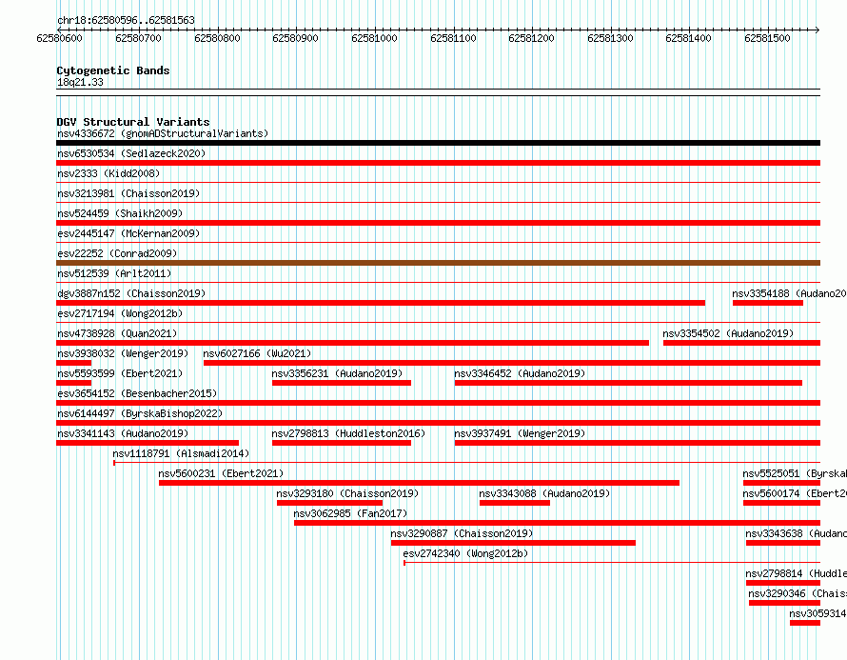Click ruler coordinate 62581000
This screenshot has width=847, height=660.
(x=374, y=38)
